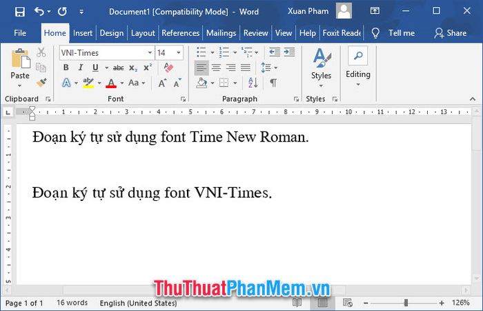
Task: Click English (United States) language indicator
Action: tap(138, 303)
